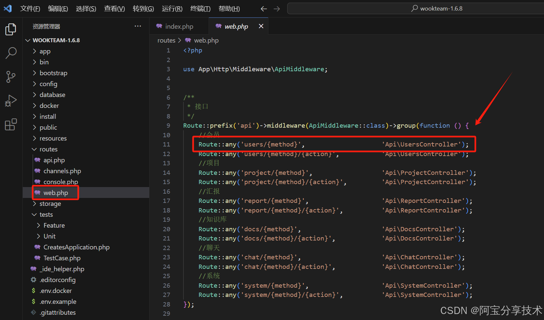The width and height of the screenshot is (544, 320).
Task: Expand the bootstrap folder
Action: click(x=86, y=73)
